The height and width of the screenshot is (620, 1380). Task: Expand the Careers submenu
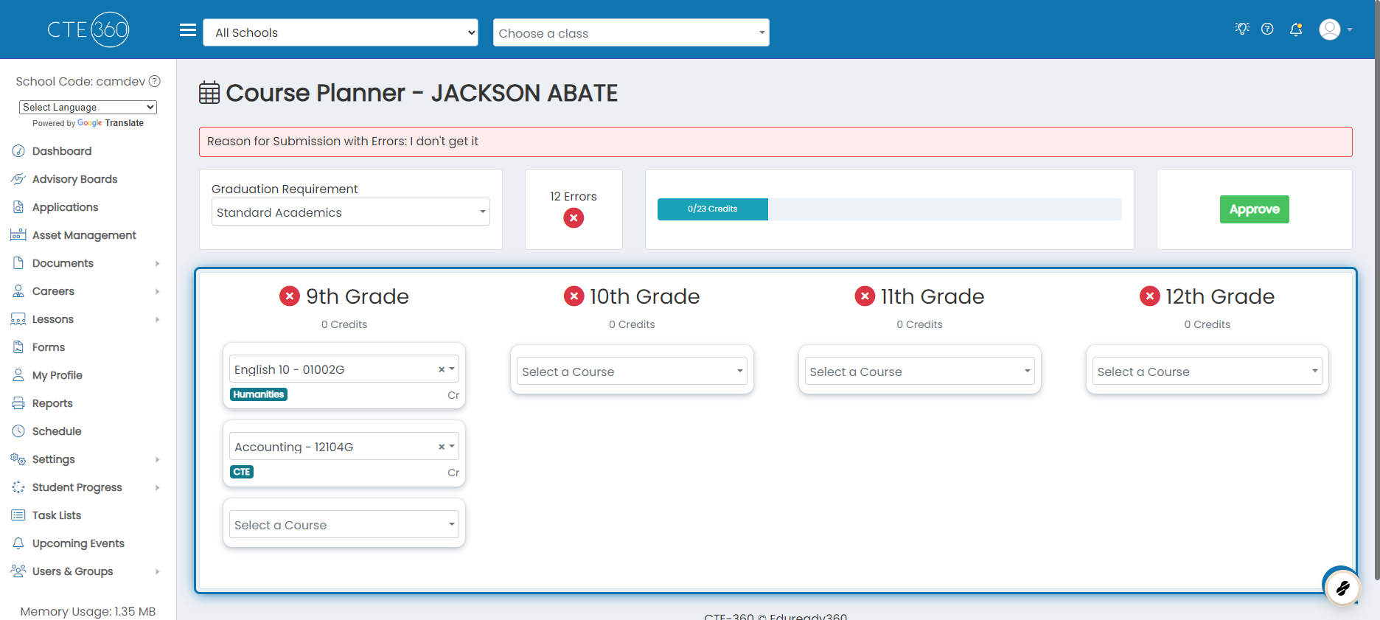click(158, 291)
